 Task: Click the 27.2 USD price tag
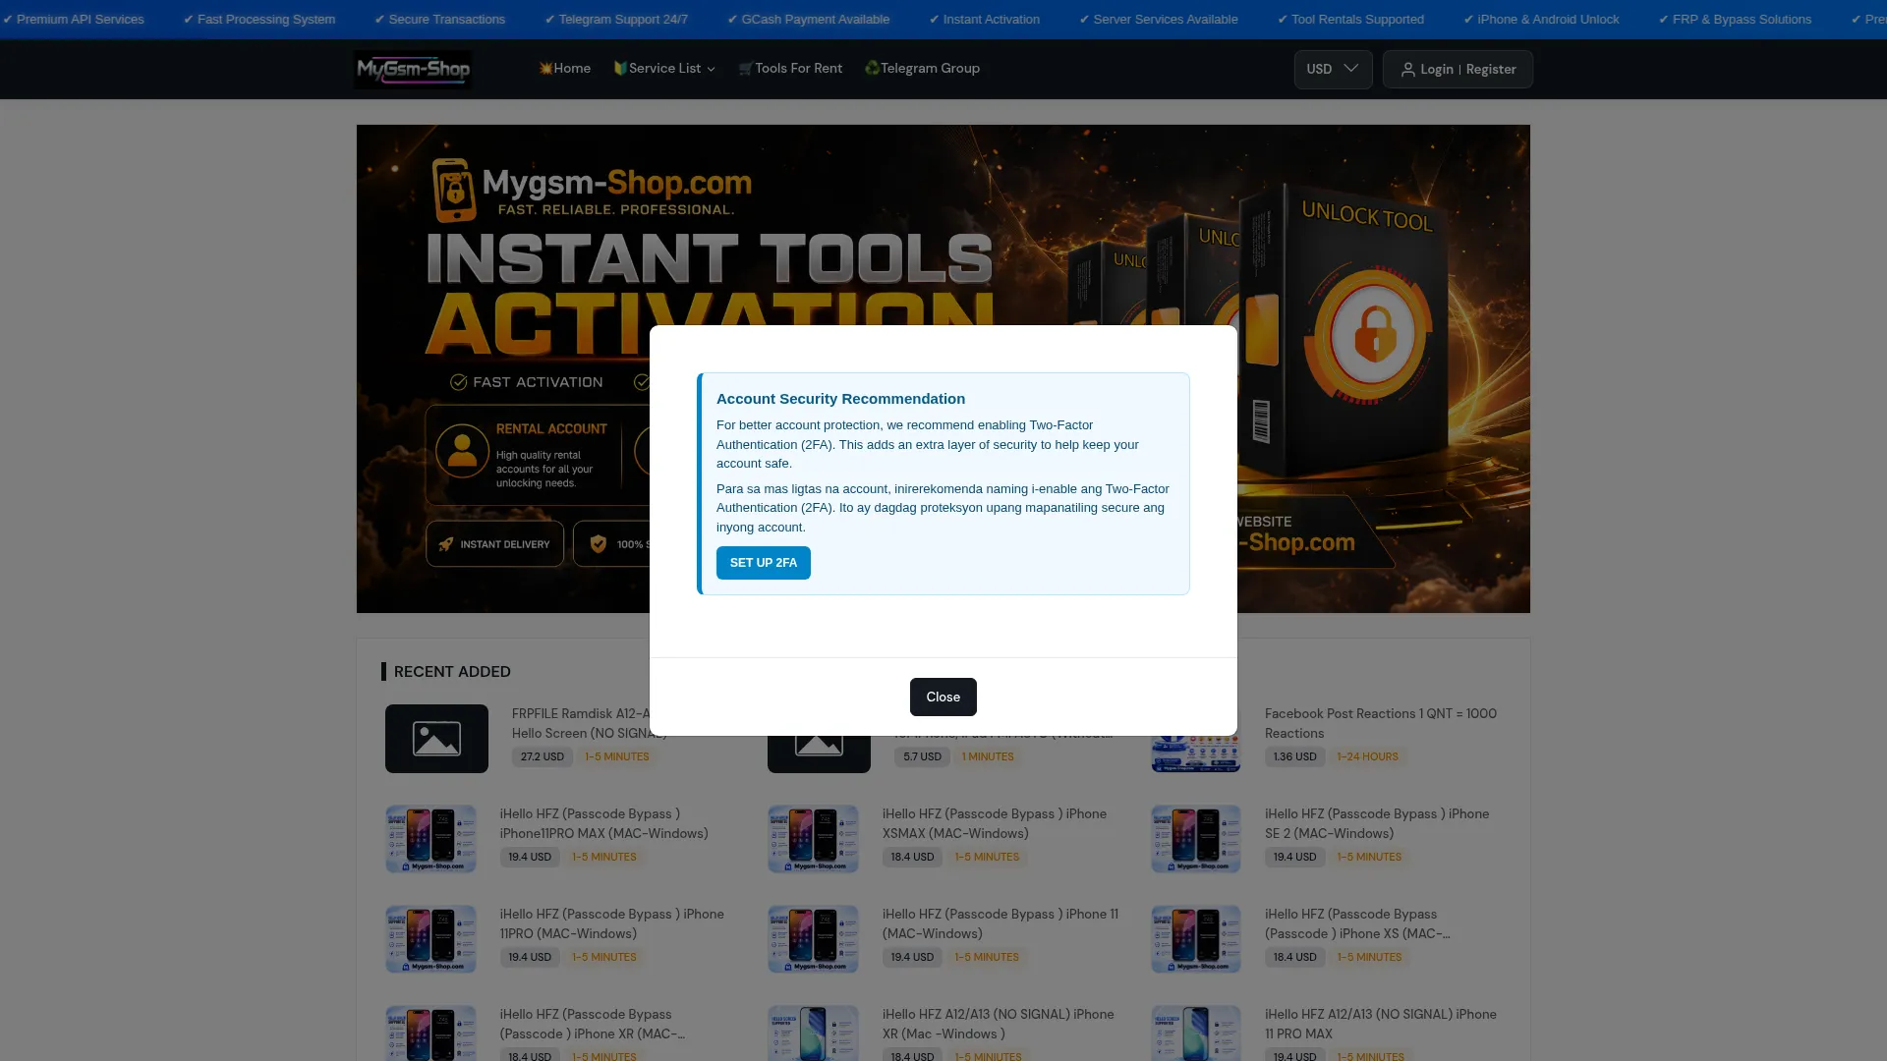coord(542,756)
